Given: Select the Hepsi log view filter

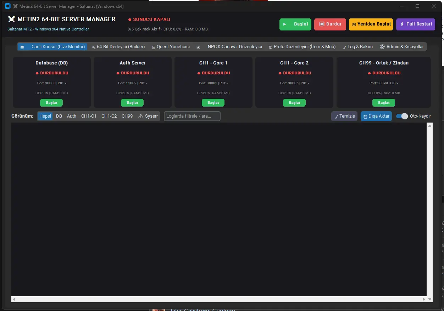Looking at the screenshot, I should (45, 116).
